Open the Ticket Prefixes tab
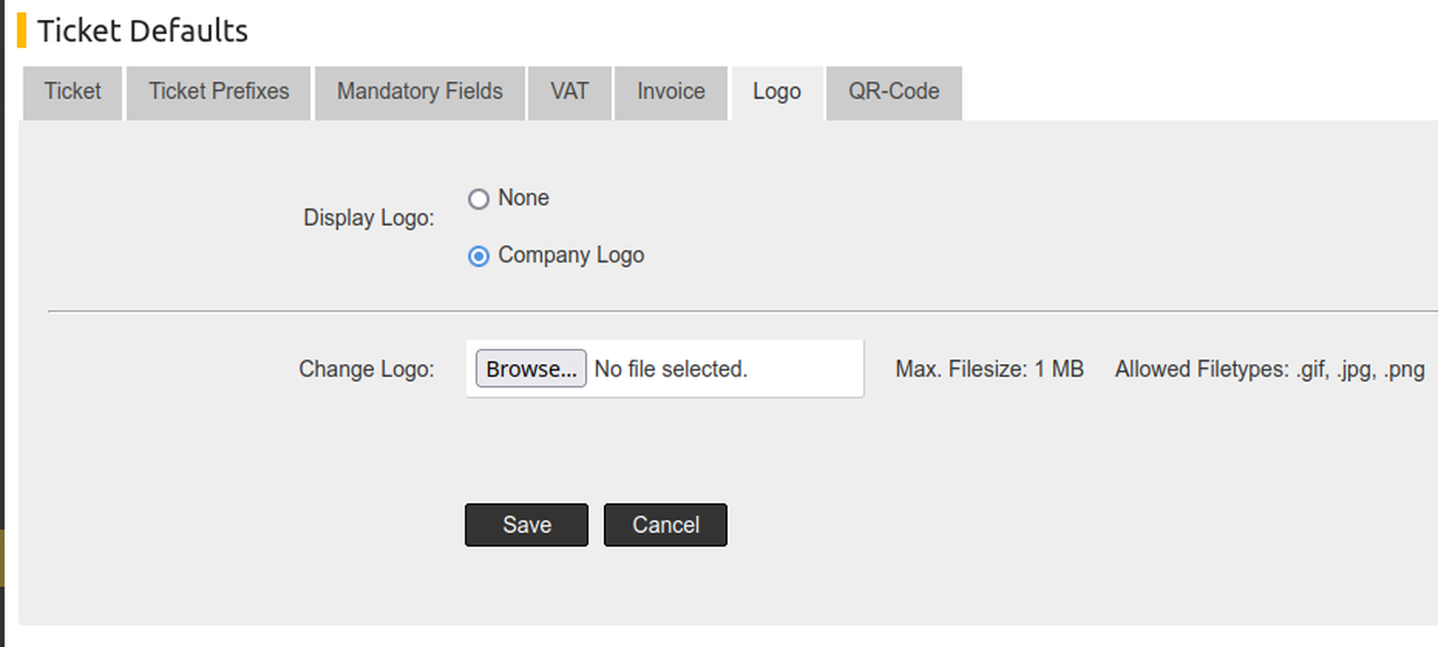The width and height of the screenshot is (1438, 647). [217, 92]
